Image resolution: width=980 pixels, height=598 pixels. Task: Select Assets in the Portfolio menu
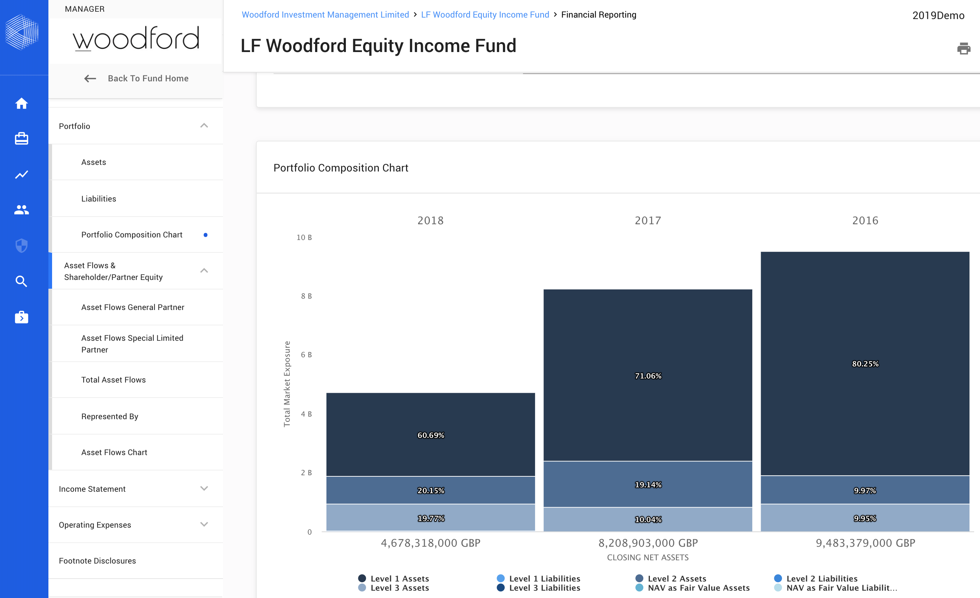pyautogui.click(x=137, y=162)
